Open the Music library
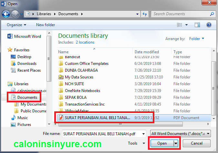 click(19, 118)
